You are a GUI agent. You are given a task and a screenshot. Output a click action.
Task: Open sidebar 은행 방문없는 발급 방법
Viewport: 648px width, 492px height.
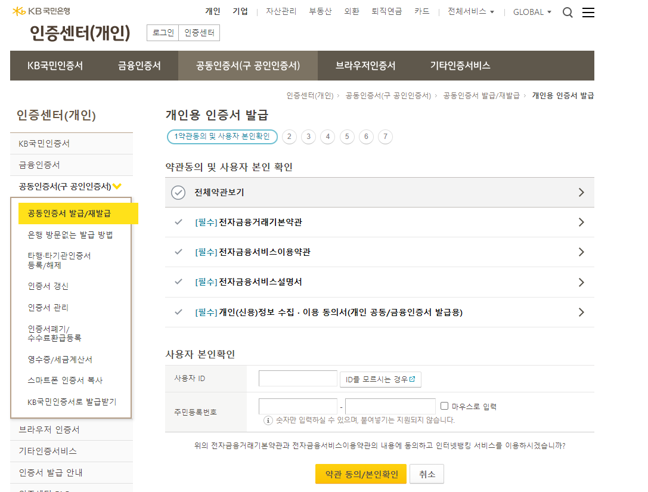pos(70,235)
